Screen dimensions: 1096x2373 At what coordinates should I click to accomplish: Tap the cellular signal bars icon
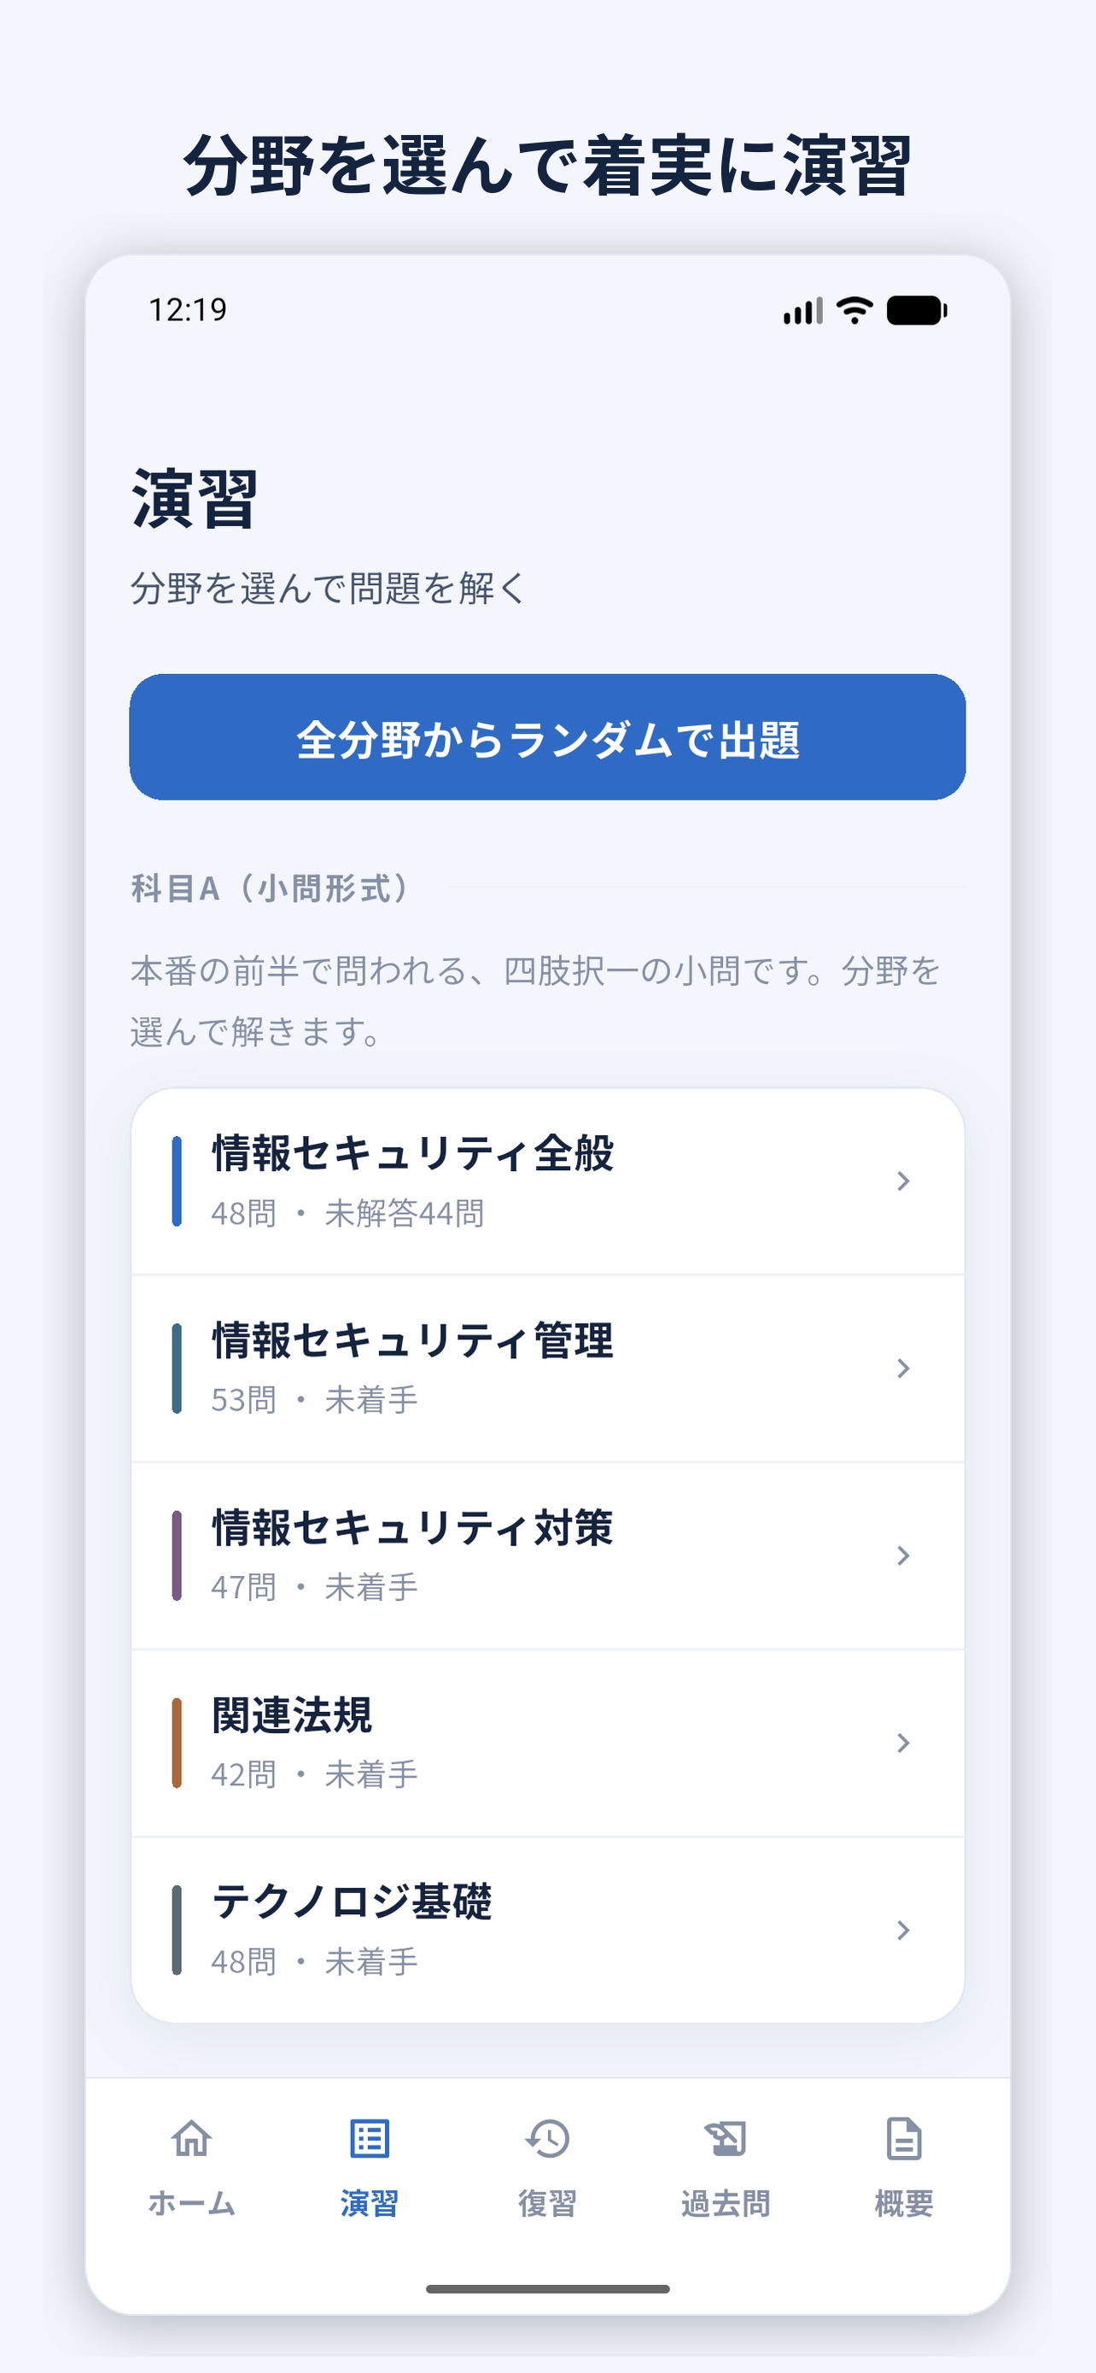click(802, 310)
